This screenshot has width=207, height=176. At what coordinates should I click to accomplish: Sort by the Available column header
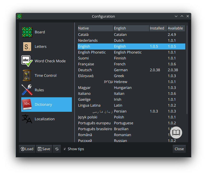pyautogui.click(x=176, y=28)
